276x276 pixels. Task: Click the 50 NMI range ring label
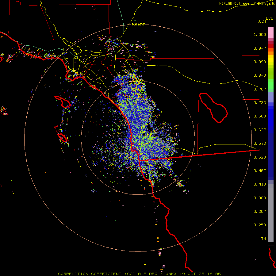(x=138, y=81)
